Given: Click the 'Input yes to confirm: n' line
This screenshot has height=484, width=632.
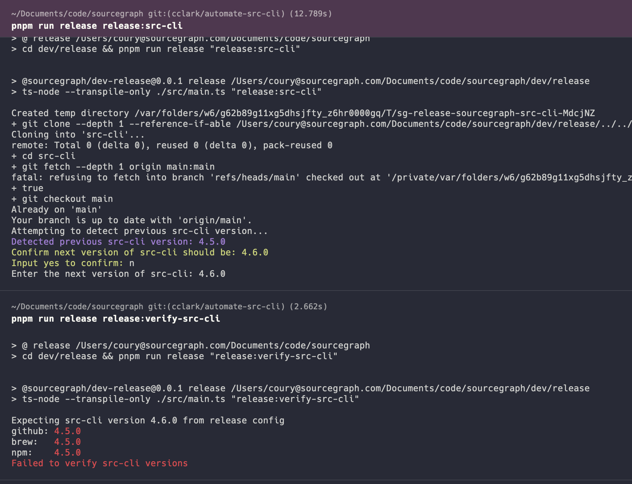Looking at the screenshot, I should (73, 263).
